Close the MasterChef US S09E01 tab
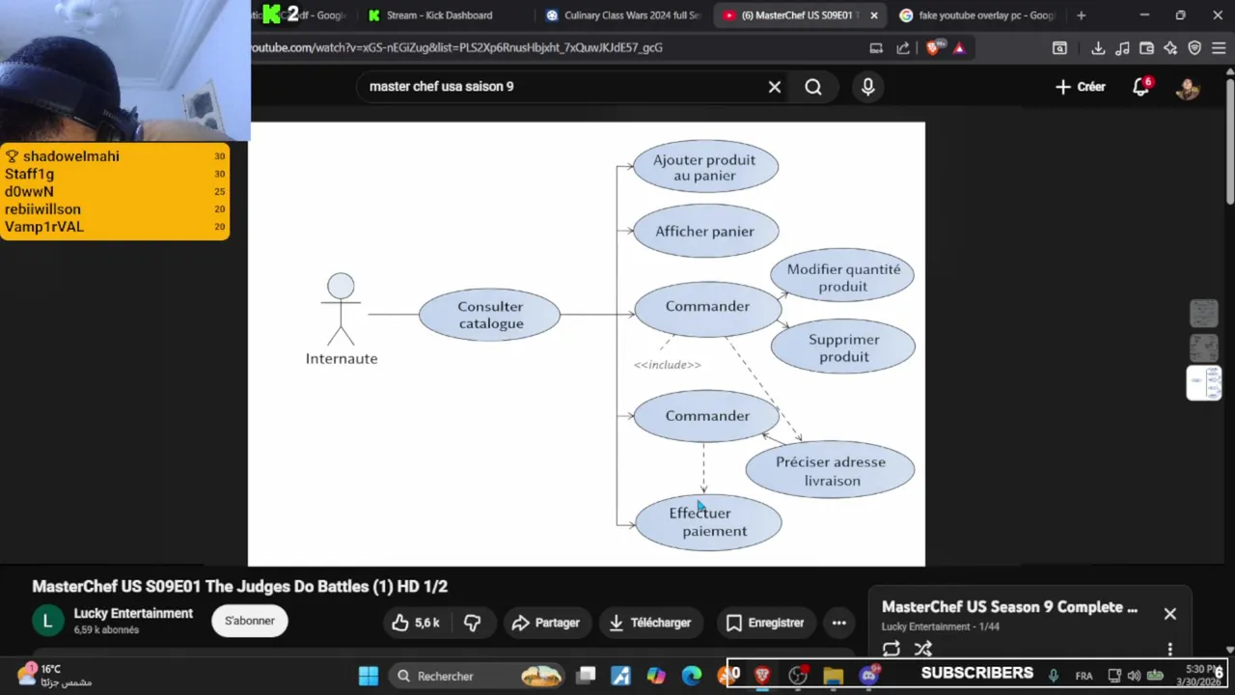Screen dimensions: 1235x695 click(874, 15)
